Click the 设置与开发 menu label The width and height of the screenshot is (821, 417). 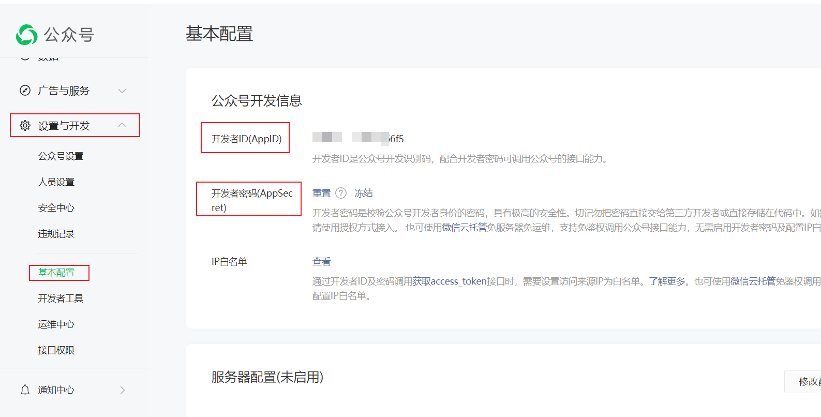point(64,126)
